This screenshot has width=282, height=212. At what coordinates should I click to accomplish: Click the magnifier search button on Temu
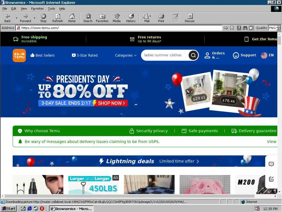[x=193, y=55]
